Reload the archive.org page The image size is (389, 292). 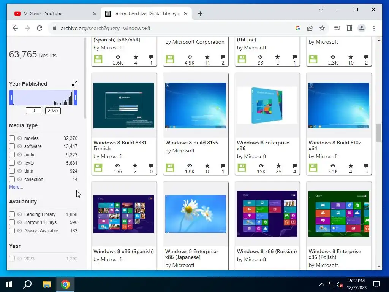tap(40, 28)
